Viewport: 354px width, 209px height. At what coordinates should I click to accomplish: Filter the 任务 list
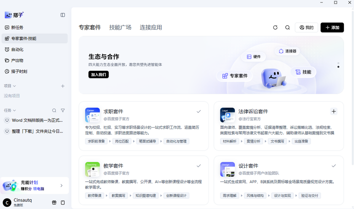pos(63,111)
